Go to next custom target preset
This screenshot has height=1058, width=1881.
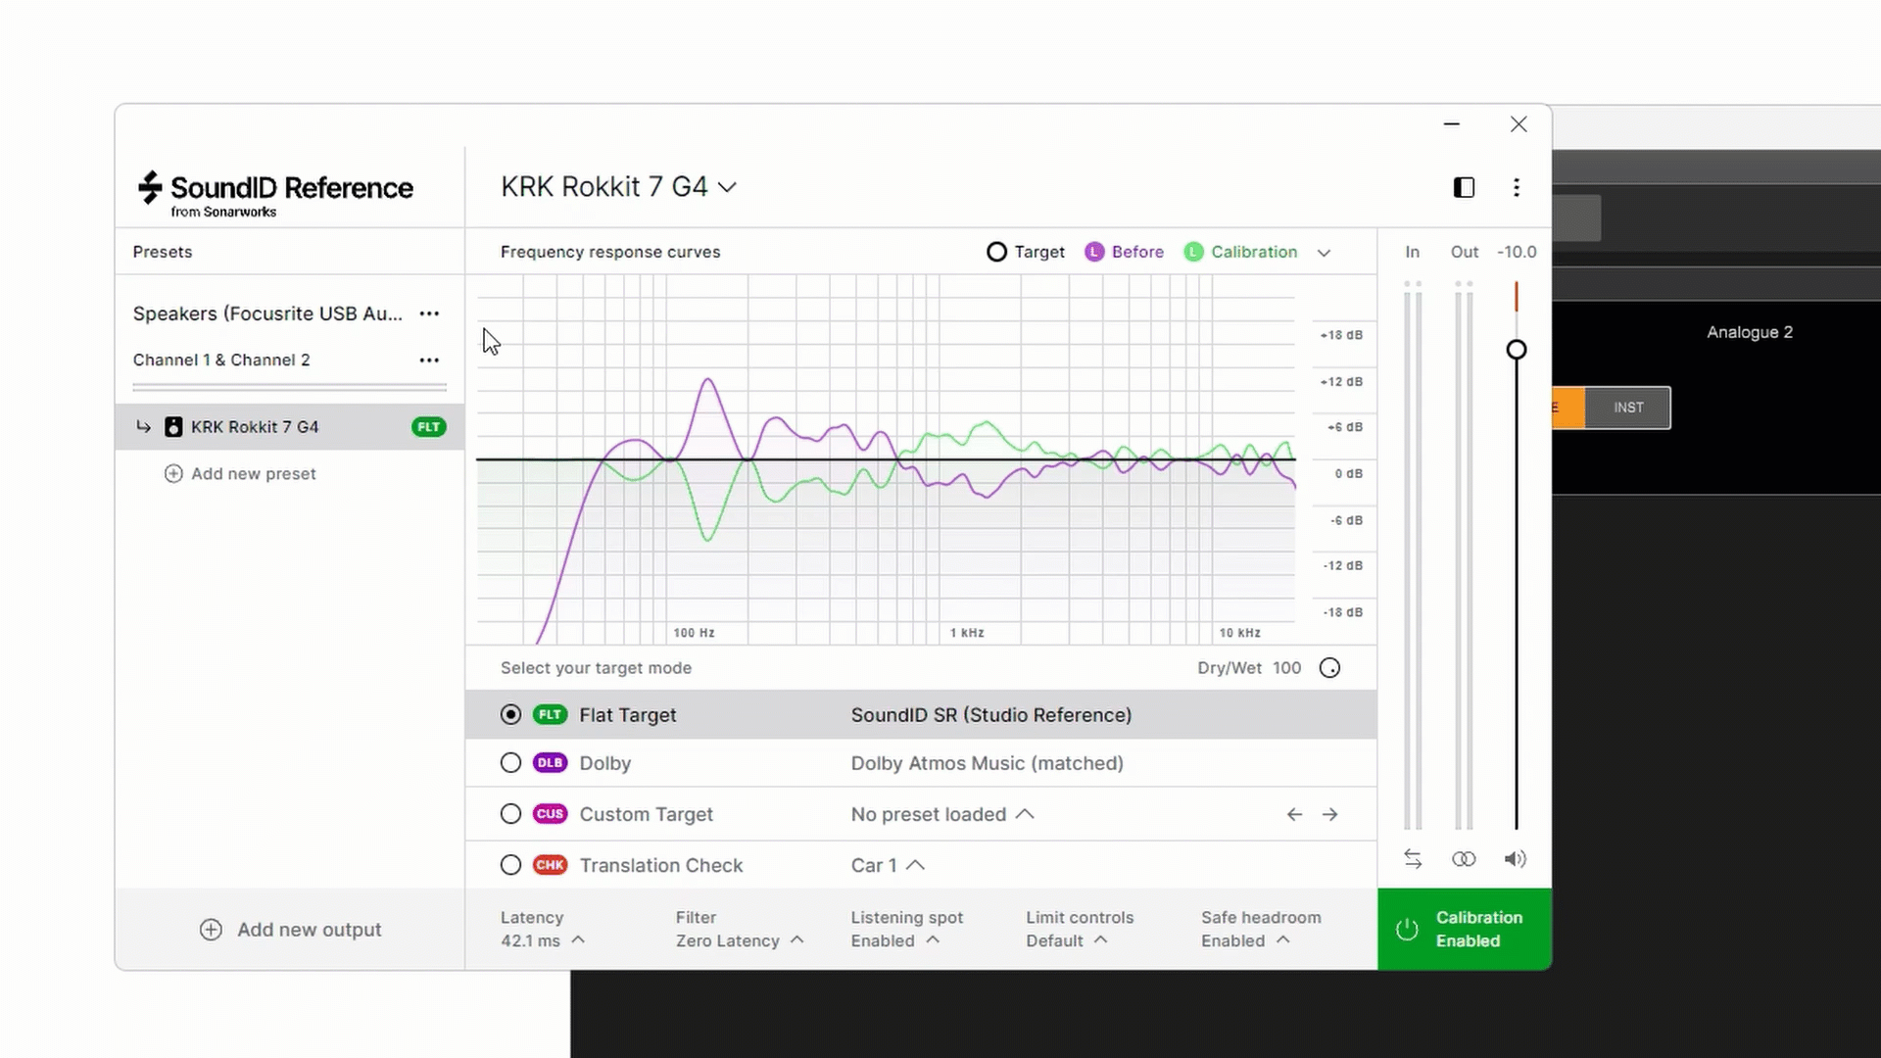(x=1329, y=814)
